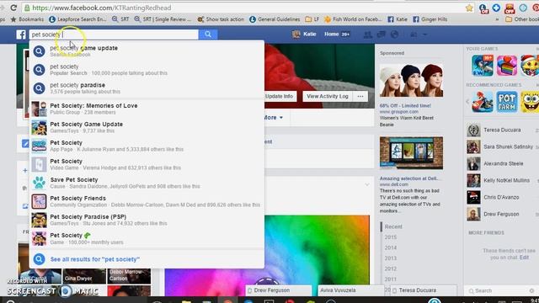Click Edit link in chat sidebar notice

[524, 258]
